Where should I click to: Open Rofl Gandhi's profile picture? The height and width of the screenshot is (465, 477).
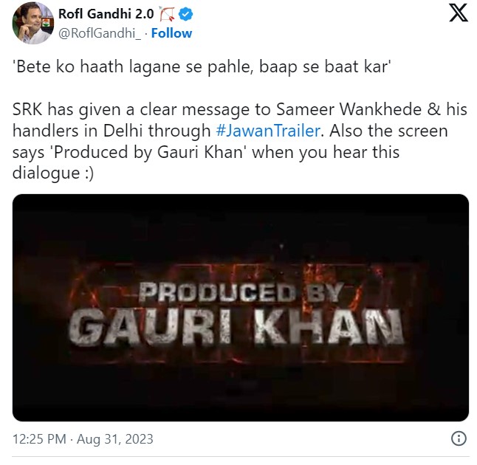(33, 23)
